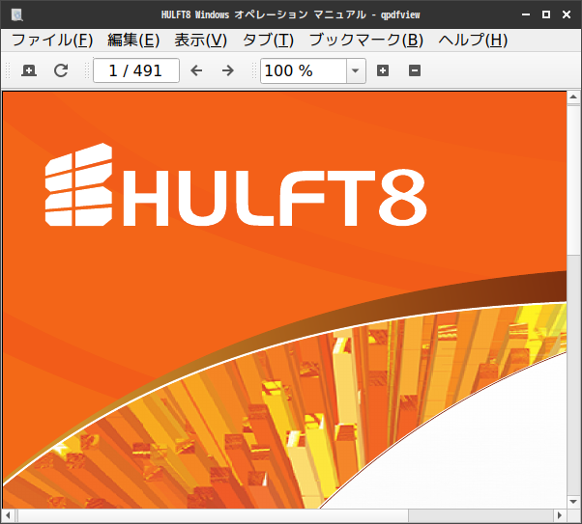Open the ブックマーク(B) menu
582x524 pixels.
(x=366, y=40)
